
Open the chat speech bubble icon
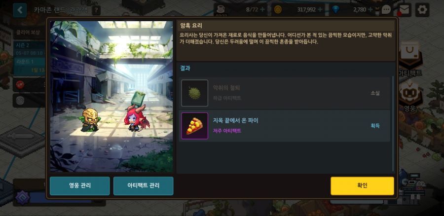[386, 10]
